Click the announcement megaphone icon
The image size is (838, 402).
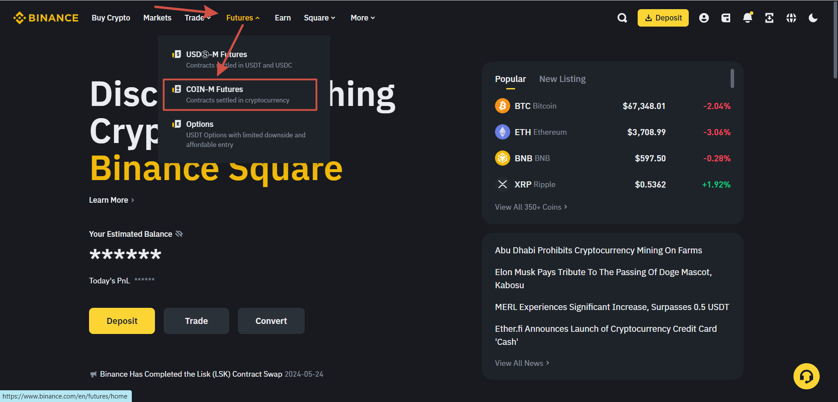[x=93, y=374]
